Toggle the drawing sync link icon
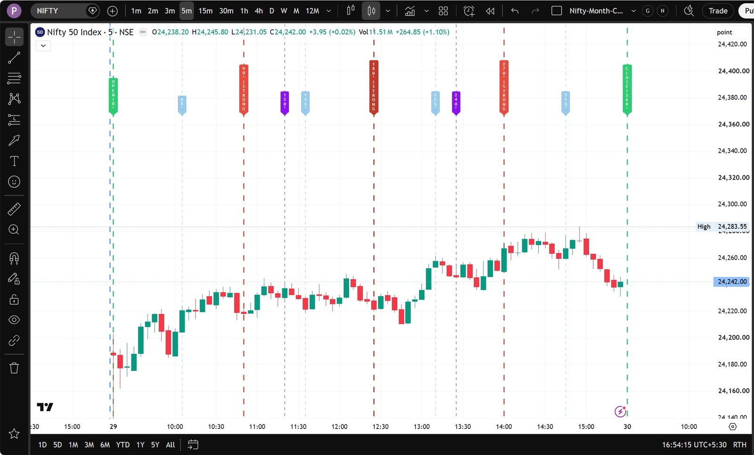The image size is (754, 455). 14,340
